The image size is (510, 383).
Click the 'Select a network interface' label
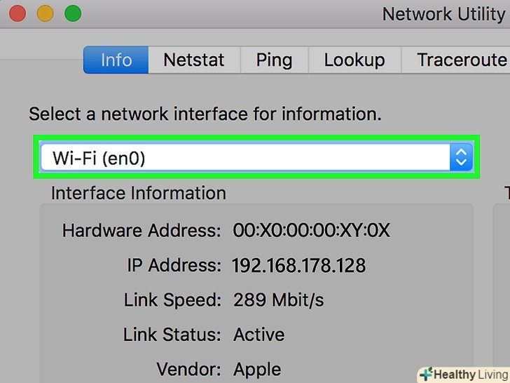click(x=205, y=114)
